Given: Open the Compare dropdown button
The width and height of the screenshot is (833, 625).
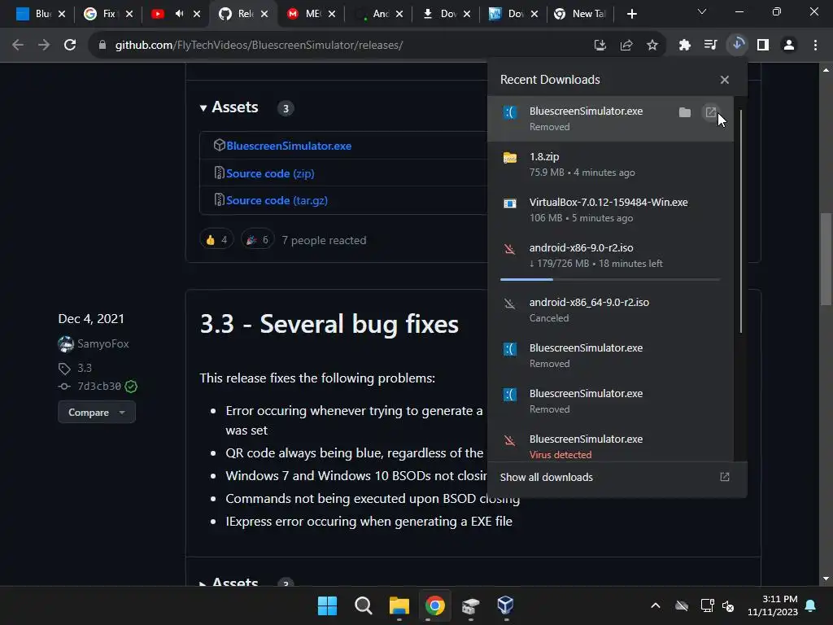Looking at the screenshot, I should [x=97, y=413].
